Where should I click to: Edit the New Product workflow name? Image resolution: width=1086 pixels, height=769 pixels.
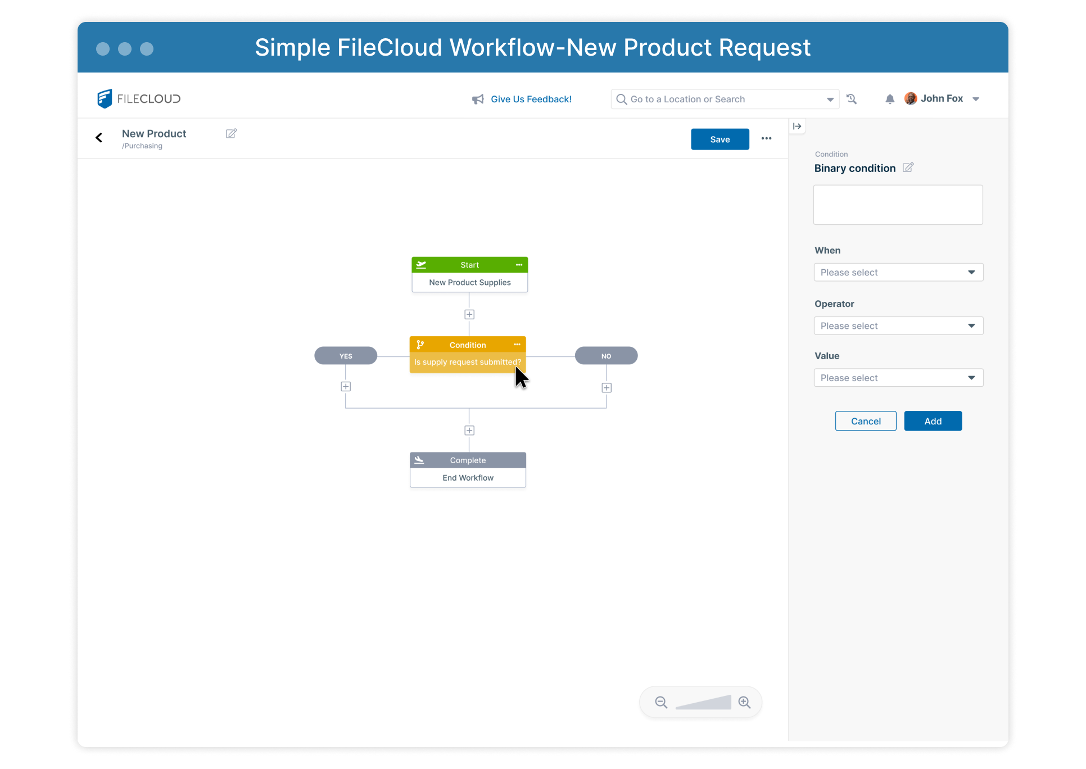[231, 133]
